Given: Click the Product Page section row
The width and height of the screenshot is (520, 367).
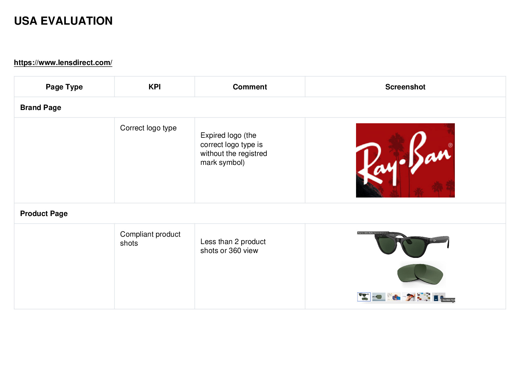Looking at the screenshot, I should coord(260,213).
